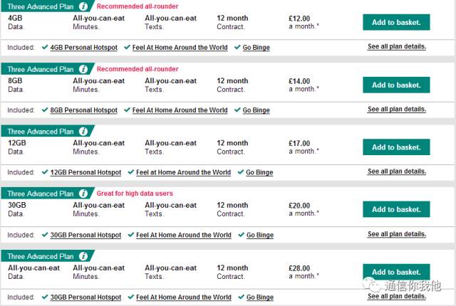
Task: Add the £17.00 12GB plan to basket
Action: tap(396, 147)
